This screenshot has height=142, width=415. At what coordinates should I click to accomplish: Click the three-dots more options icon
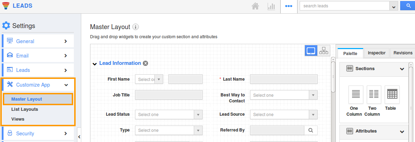(289, 6)
